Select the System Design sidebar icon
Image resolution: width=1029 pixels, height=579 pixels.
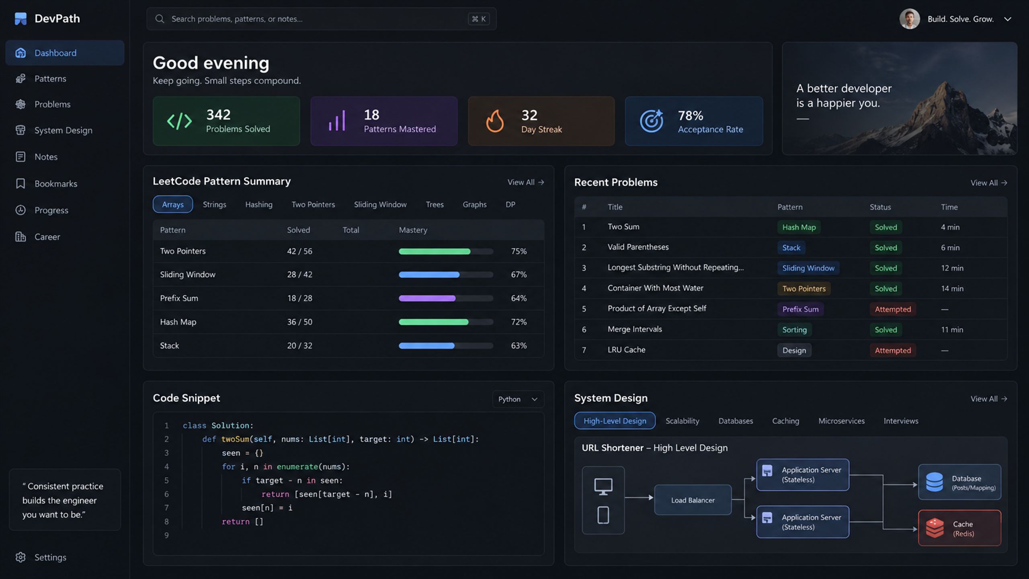(20, 130)
